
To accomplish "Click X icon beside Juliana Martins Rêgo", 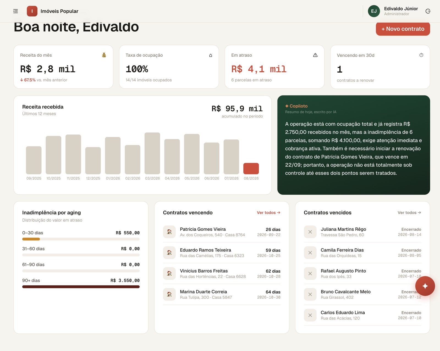I will point(310,232).
